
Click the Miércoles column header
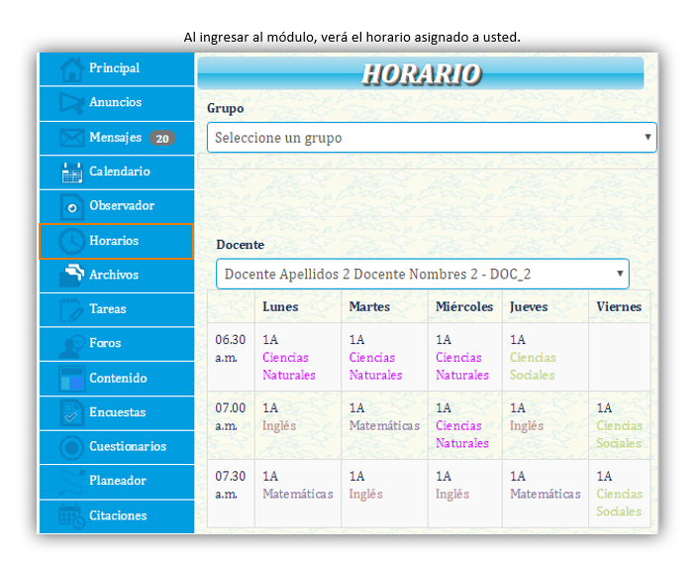click(x=464, y=307)
